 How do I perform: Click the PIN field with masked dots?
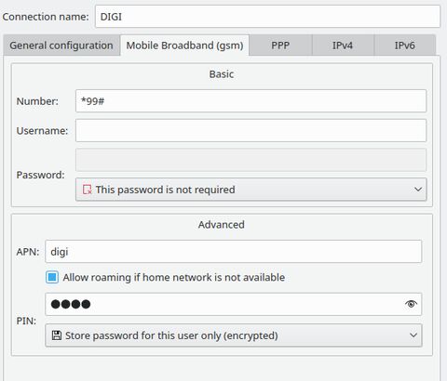(x=234, y=304)
